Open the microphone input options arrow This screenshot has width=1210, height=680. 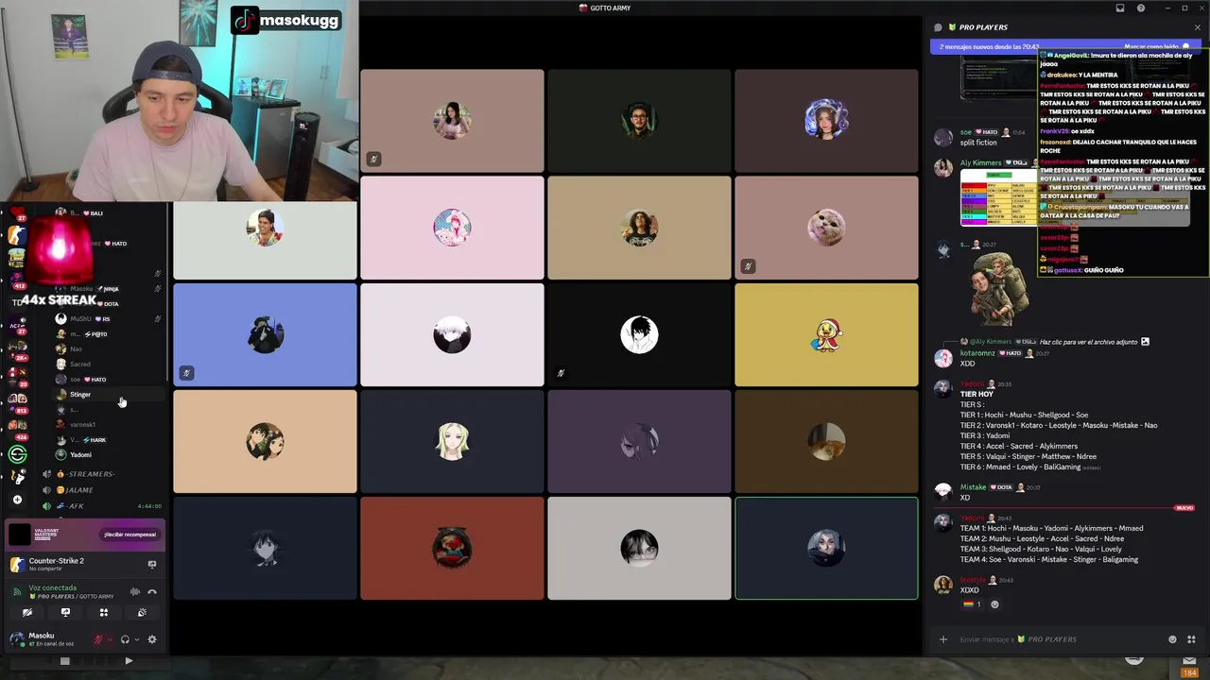click(110, 639)
